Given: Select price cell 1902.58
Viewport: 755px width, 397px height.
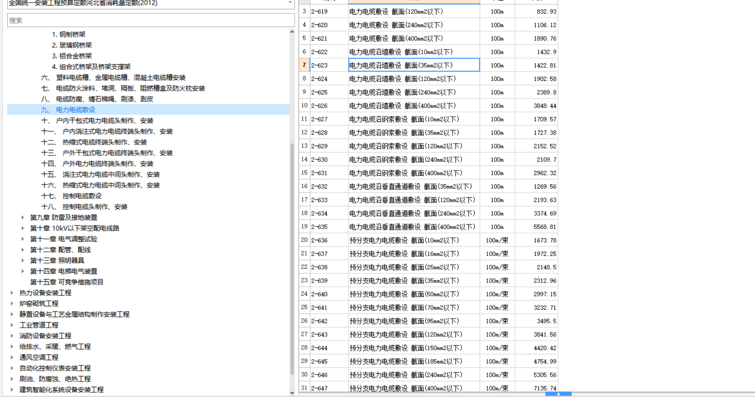Looking at the screenshot, I should tap(537, 79).
